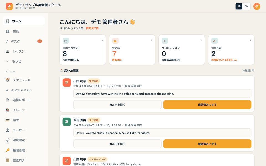Click the 監査ログ scroll icon
The image size is (266, 166).
7,160
